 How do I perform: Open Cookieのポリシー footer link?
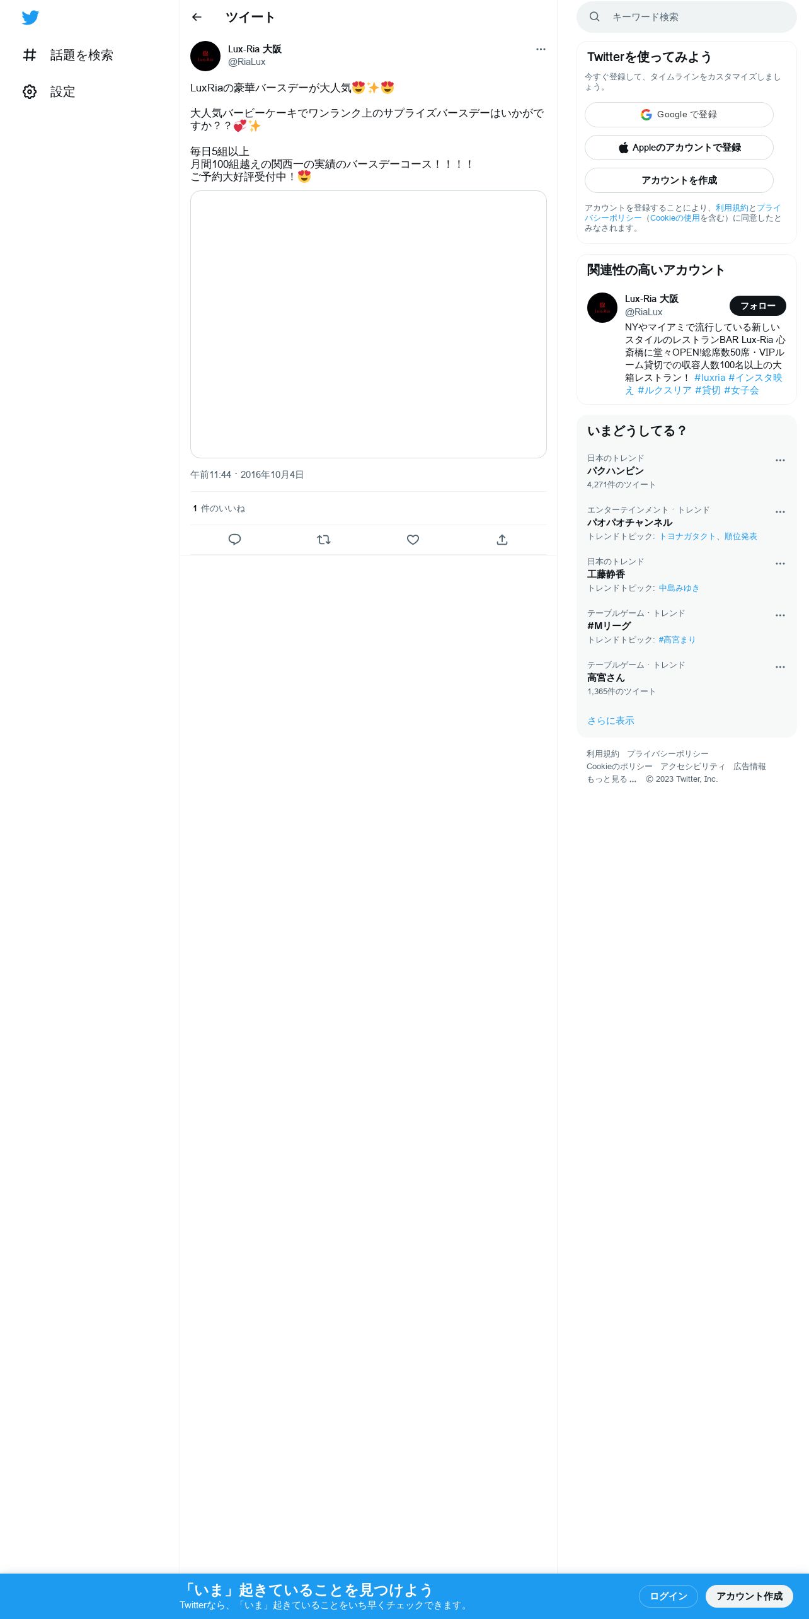pyautogui.click(x=619, y=767)
